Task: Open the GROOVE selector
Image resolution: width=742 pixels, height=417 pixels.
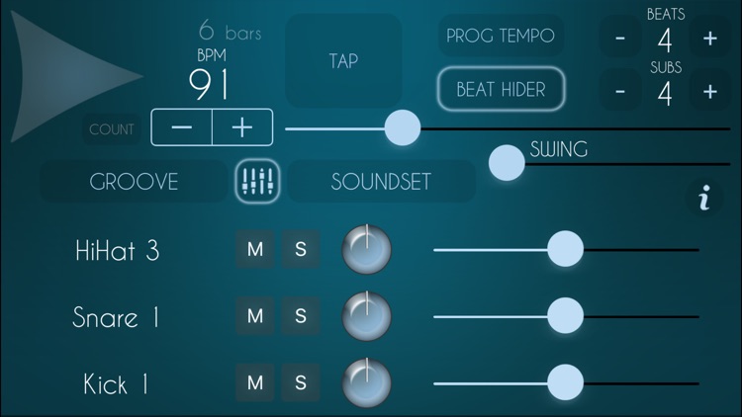Action: [134, 182]
